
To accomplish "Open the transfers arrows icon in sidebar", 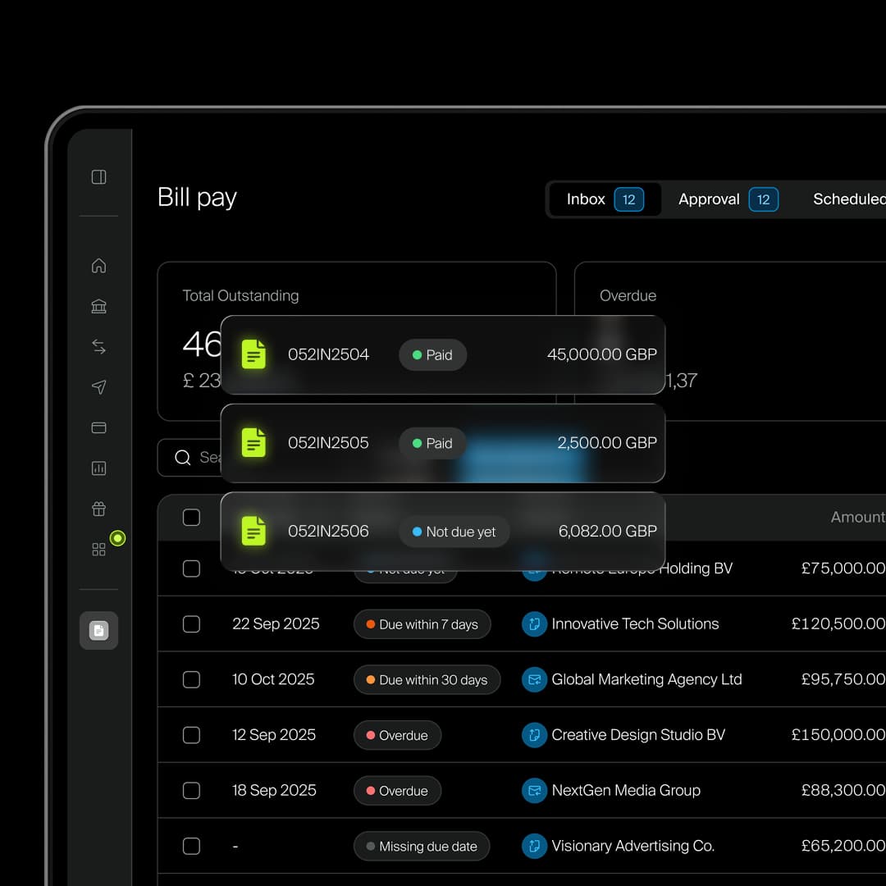I will (x=99, y=346).
